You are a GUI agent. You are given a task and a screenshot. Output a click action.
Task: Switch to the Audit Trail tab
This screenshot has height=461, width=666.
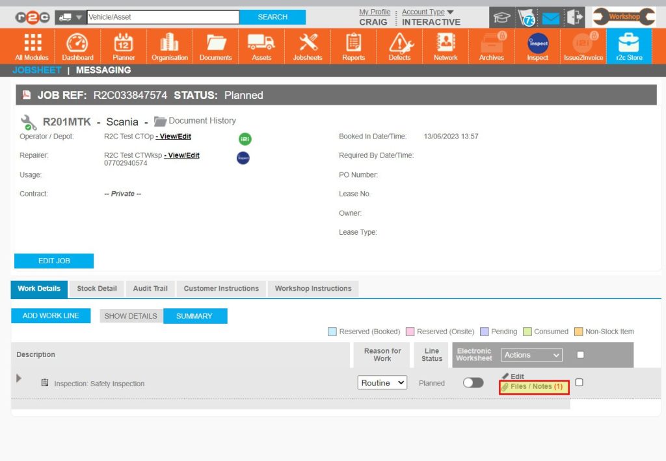click(150, 289)
